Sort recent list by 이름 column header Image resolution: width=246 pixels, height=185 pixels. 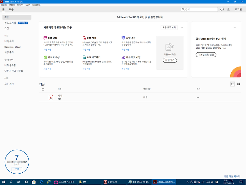tap(59, 89)
